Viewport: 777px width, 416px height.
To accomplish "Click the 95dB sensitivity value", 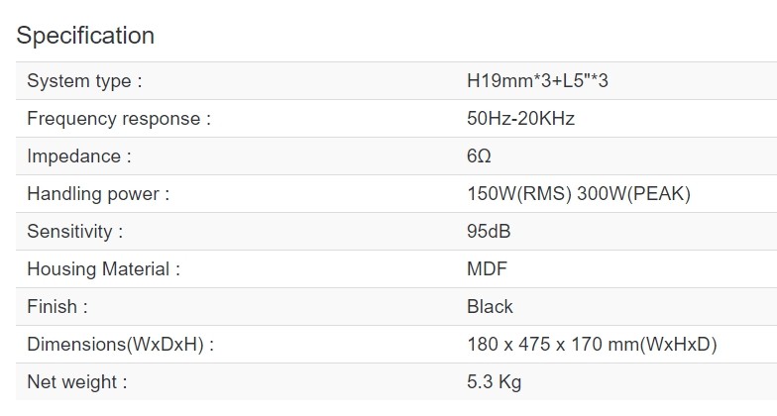I will click(x=489, y=232).
